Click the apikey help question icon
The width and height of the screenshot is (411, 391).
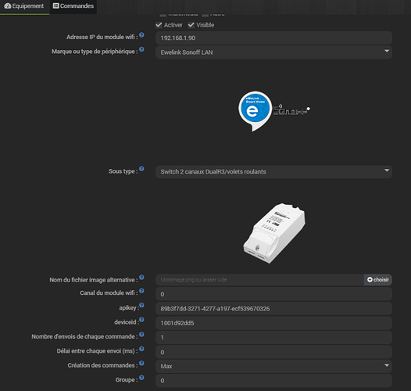[x=141, y=305]
